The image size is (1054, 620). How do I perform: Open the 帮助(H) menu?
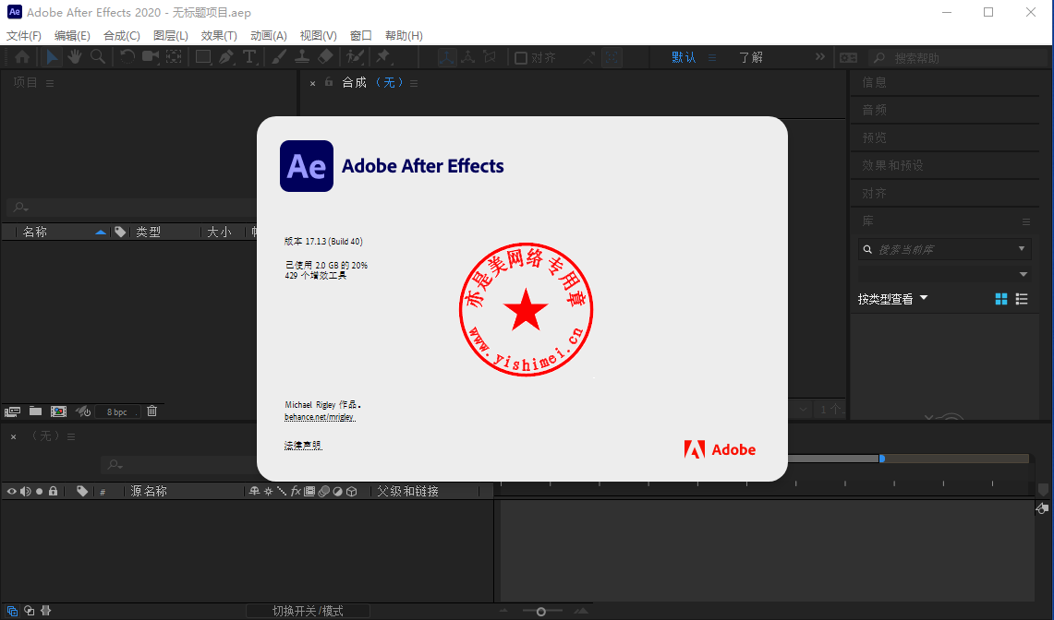click(404, 36)
